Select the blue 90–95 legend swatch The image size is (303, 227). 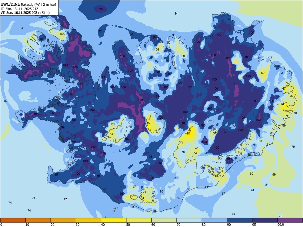pyautogui.click(x=240, y=220)
